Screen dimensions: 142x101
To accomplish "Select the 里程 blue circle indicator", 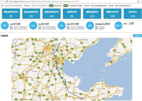I will point(90,26).
